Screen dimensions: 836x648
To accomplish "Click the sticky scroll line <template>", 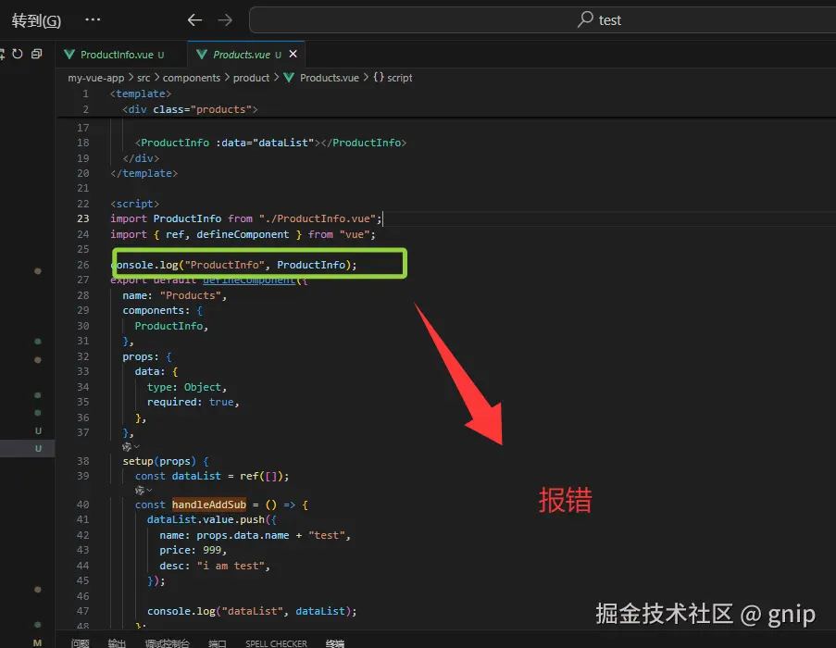I will (x=141, y=93).
